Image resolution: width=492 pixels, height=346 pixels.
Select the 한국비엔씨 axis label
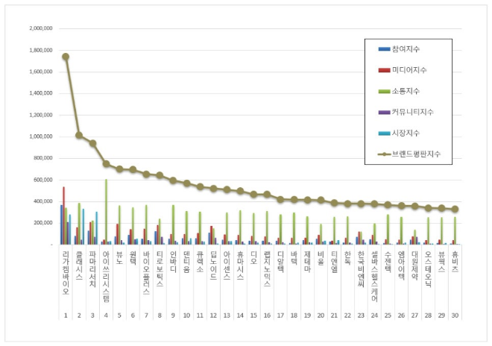361,271
